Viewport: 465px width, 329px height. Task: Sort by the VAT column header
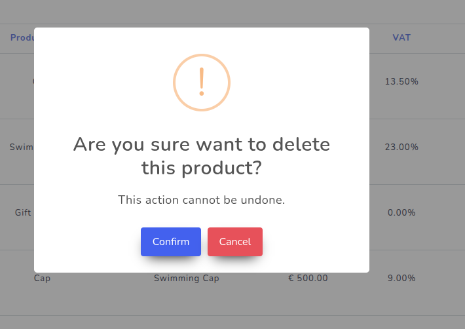pos(401,37)
